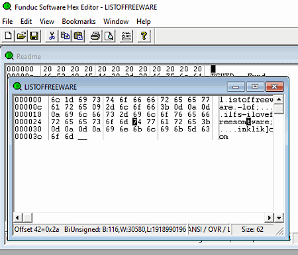Click the 'Size: 62' status pane
The width and height of the screenshot is (298, 255).
tap(252, 229)
